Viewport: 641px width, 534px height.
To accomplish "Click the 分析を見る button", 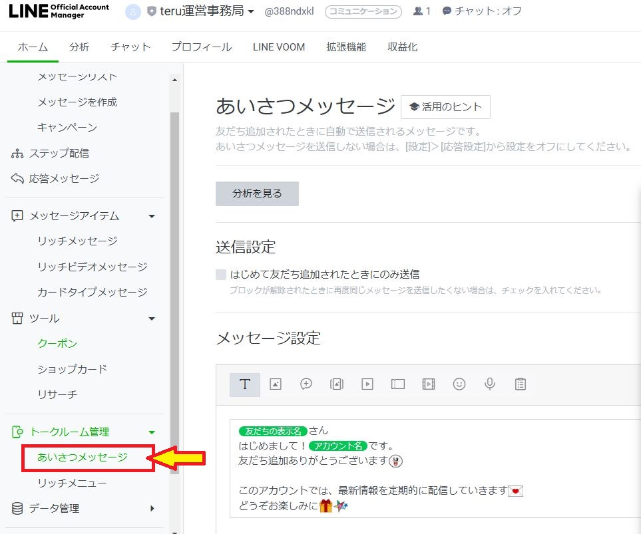I will click(x=257, y=194).
